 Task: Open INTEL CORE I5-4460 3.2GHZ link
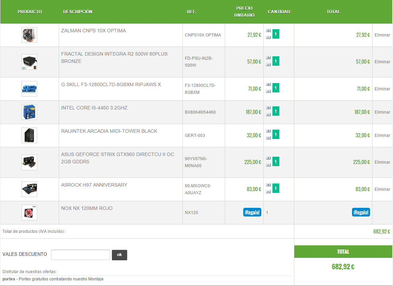tap(94, 108)
